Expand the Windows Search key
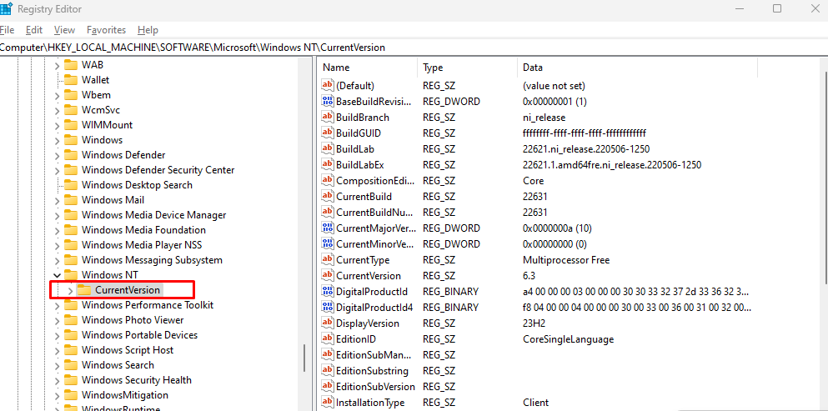Viewport: 828px width, 411px height. click(57, 365)
